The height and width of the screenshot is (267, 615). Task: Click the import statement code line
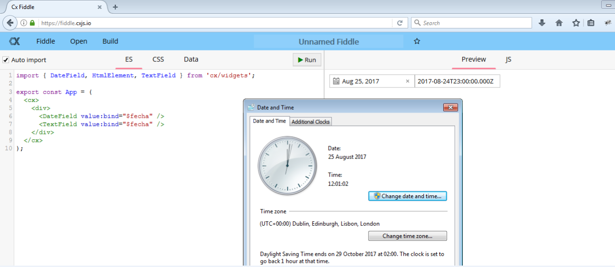(x=136, y=76)
